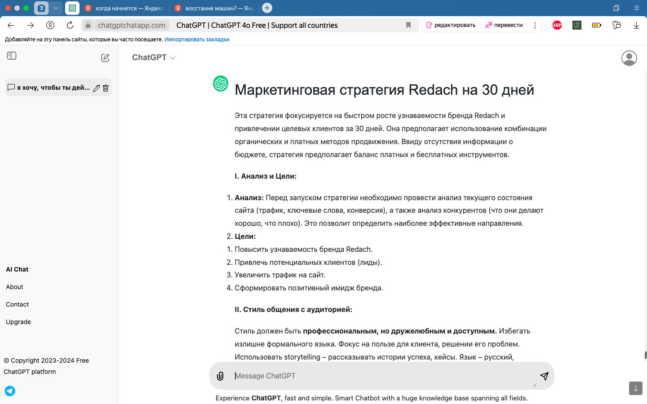Open the Telegram link icon
Viewport: 647px width, 404px height.
click(x=10, y=391)
